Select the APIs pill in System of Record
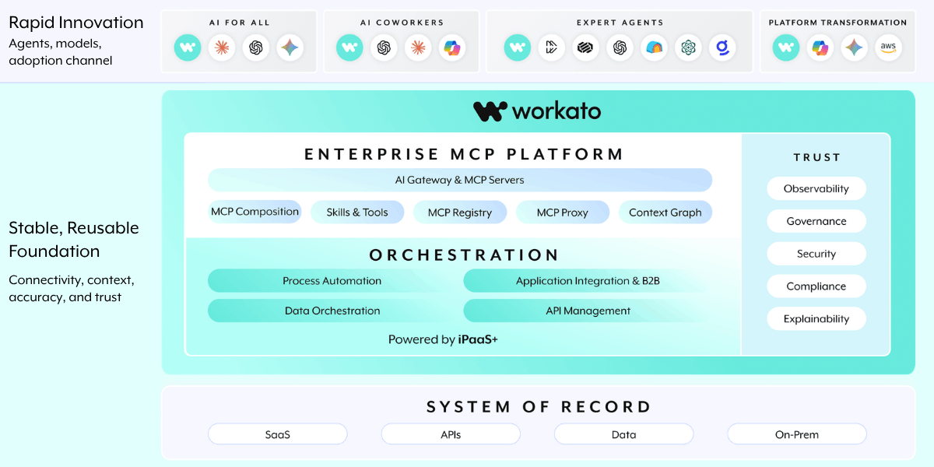934x467 pixels. click(451, 434)
